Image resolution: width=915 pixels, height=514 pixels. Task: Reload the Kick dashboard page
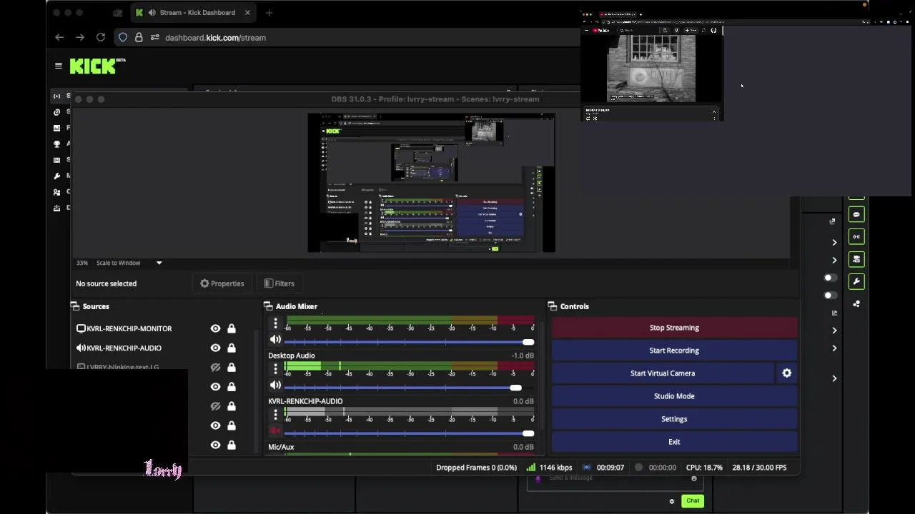pyautogui.click(x=101, y=38)
